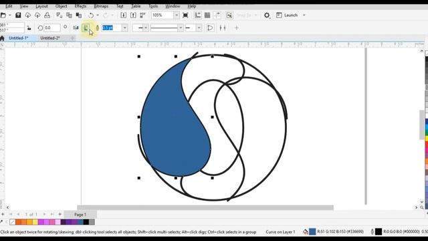Pick the gray swatch in document palette
The image size is (428, 241).
[x=92, y=222]
